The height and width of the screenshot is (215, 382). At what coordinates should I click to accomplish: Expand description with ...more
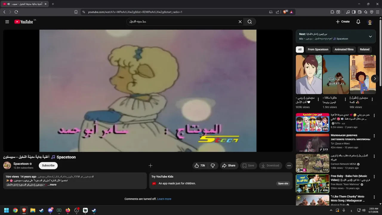click(x=52, y=185)
